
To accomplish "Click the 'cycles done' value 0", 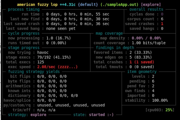I will (162, 14).
